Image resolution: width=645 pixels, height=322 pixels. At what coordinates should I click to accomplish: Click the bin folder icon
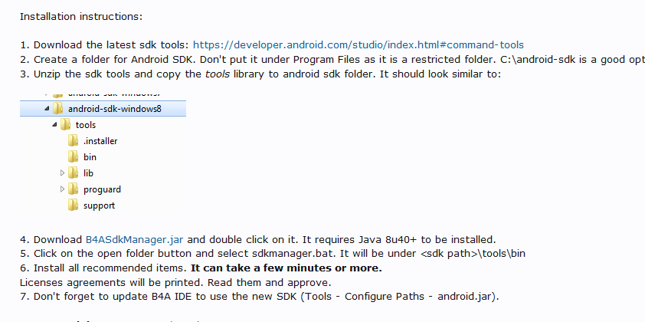[x=73, y=156]
